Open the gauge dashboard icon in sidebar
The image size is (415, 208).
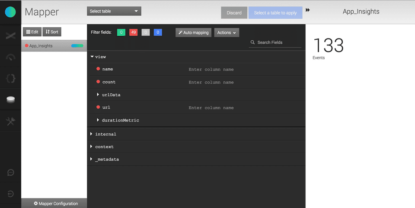(10, 57)
